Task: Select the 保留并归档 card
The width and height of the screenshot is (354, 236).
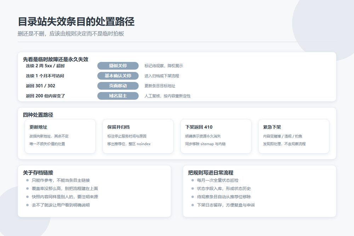Action: [x=138, y=136]
